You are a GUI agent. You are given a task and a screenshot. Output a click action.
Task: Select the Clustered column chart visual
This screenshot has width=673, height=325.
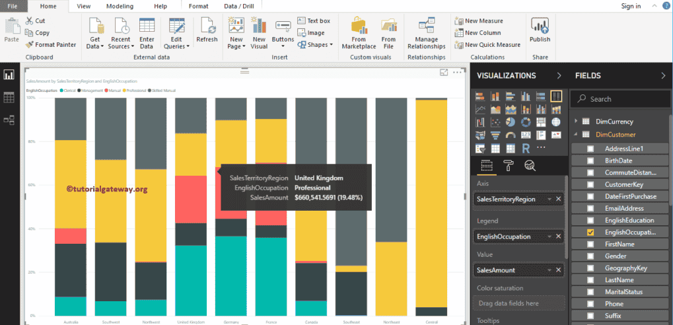point(526,96)
